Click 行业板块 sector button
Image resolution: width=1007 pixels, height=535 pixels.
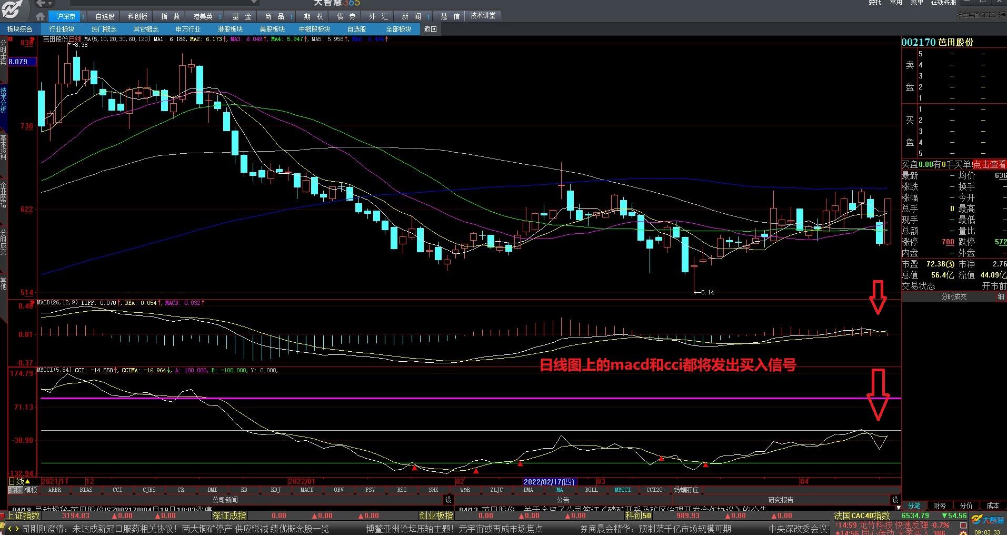62,29
